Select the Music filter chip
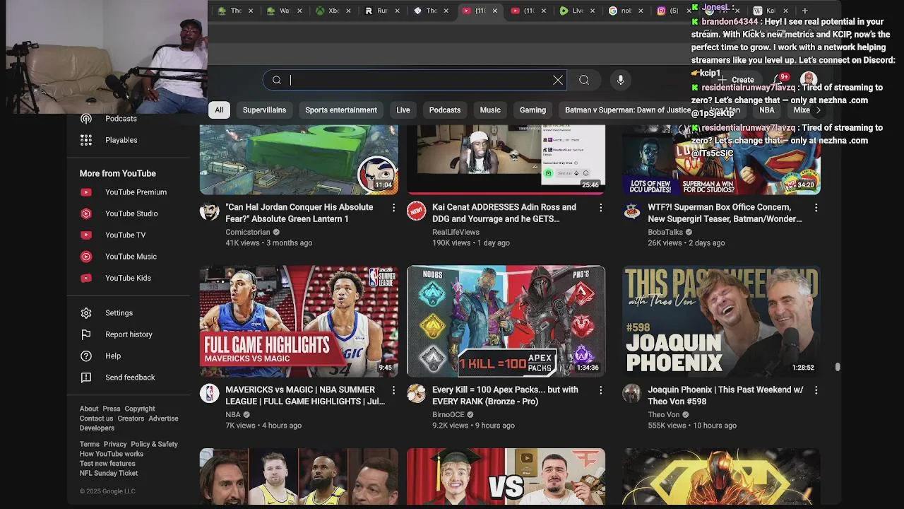This screenshot has height=509, width=904. pyautogui.click(x=490, y=110)
